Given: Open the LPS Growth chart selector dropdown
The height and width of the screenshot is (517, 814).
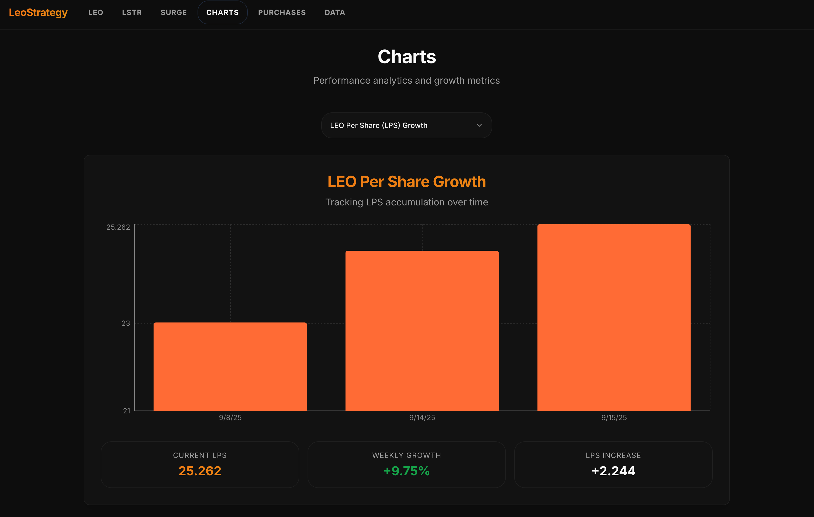Looking at the screenshot, I should pos(406,125).
